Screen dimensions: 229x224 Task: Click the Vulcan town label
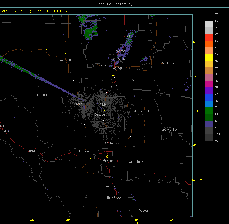(x=144, y=211)
